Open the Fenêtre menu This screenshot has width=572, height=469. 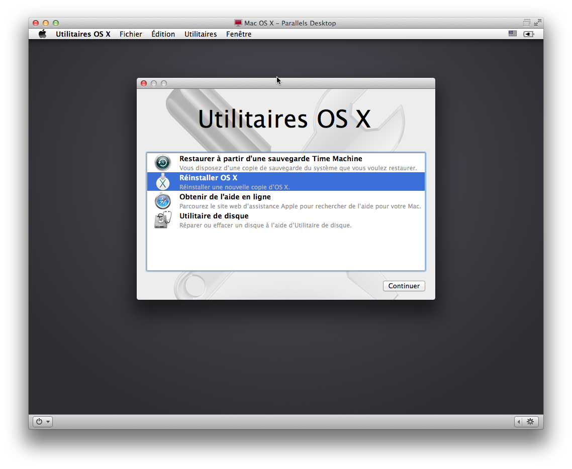(239, 34)
